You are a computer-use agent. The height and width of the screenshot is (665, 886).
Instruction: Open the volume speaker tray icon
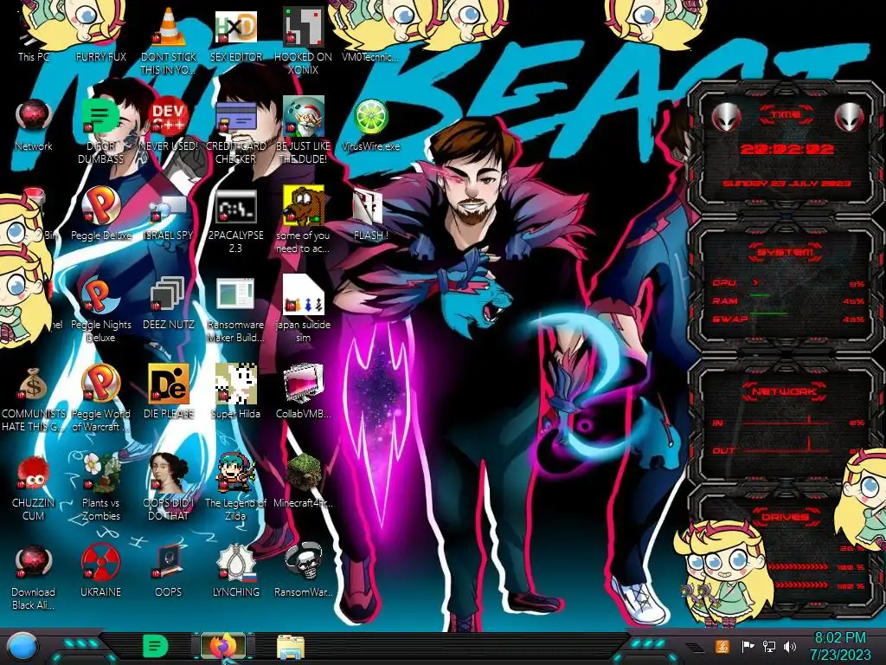click(790, 646)
